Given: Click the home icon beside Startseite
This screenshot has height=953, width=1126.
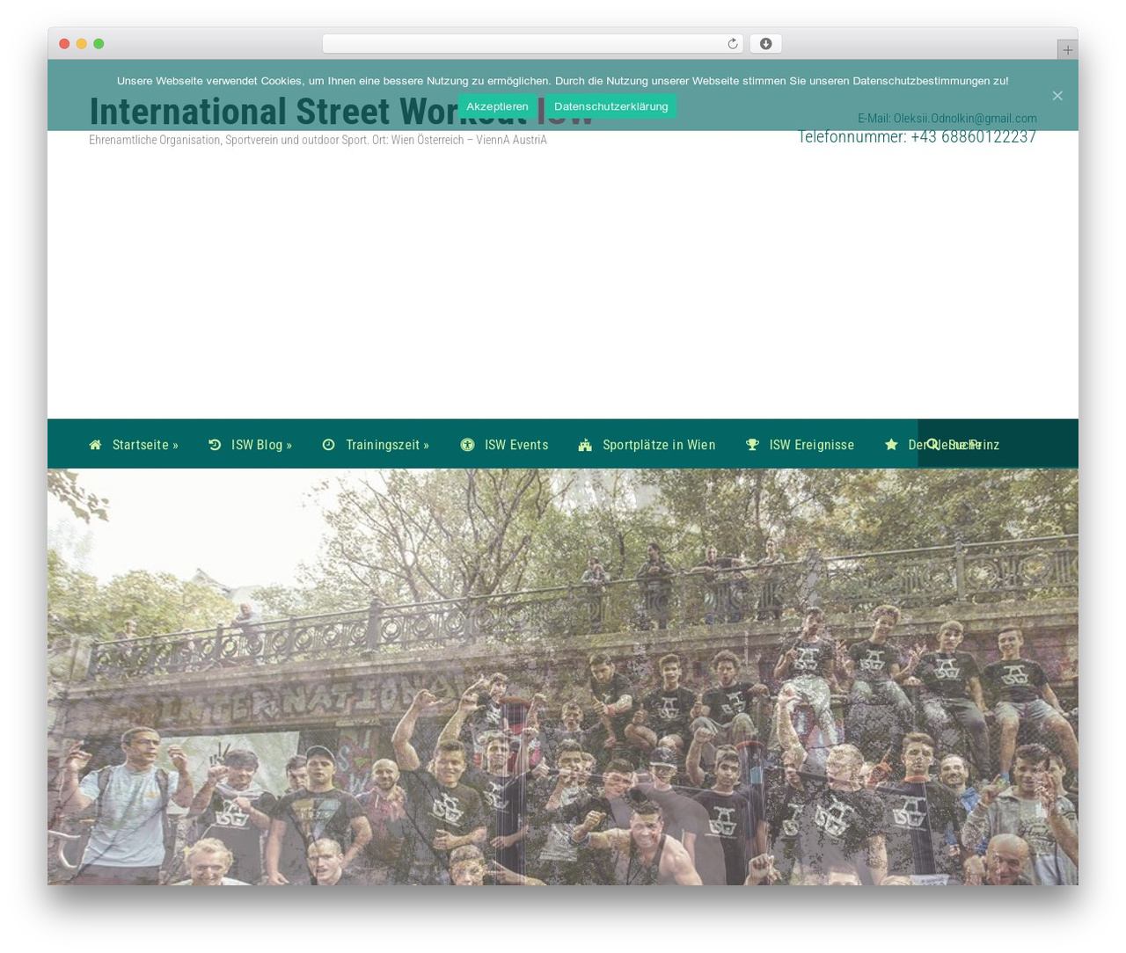Looking at the screenshot, I should click(x=95, y=445).
